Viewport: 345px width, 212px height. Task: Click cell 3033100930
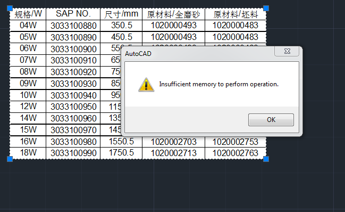tap(73, 84)
